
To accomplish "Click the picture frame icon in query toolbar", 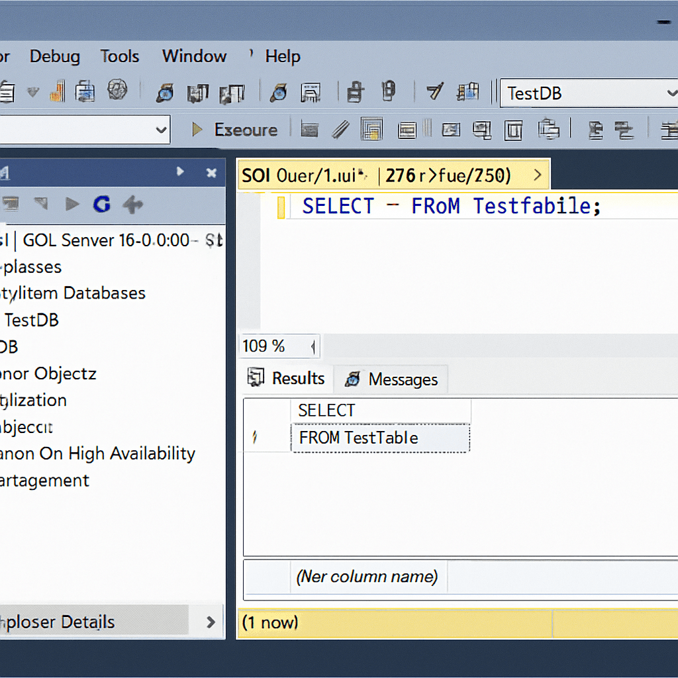I will [450, 130].
